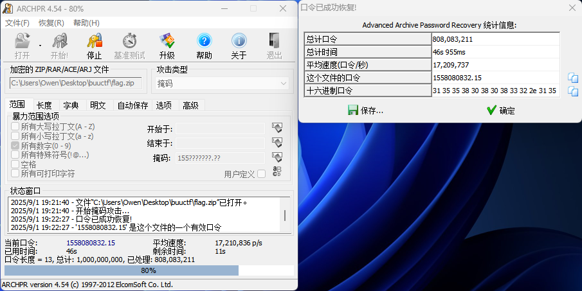This screenshot has width=582, height=291.
Task: Copy the 这个文件的口令 password value
Action: point(573,78)
